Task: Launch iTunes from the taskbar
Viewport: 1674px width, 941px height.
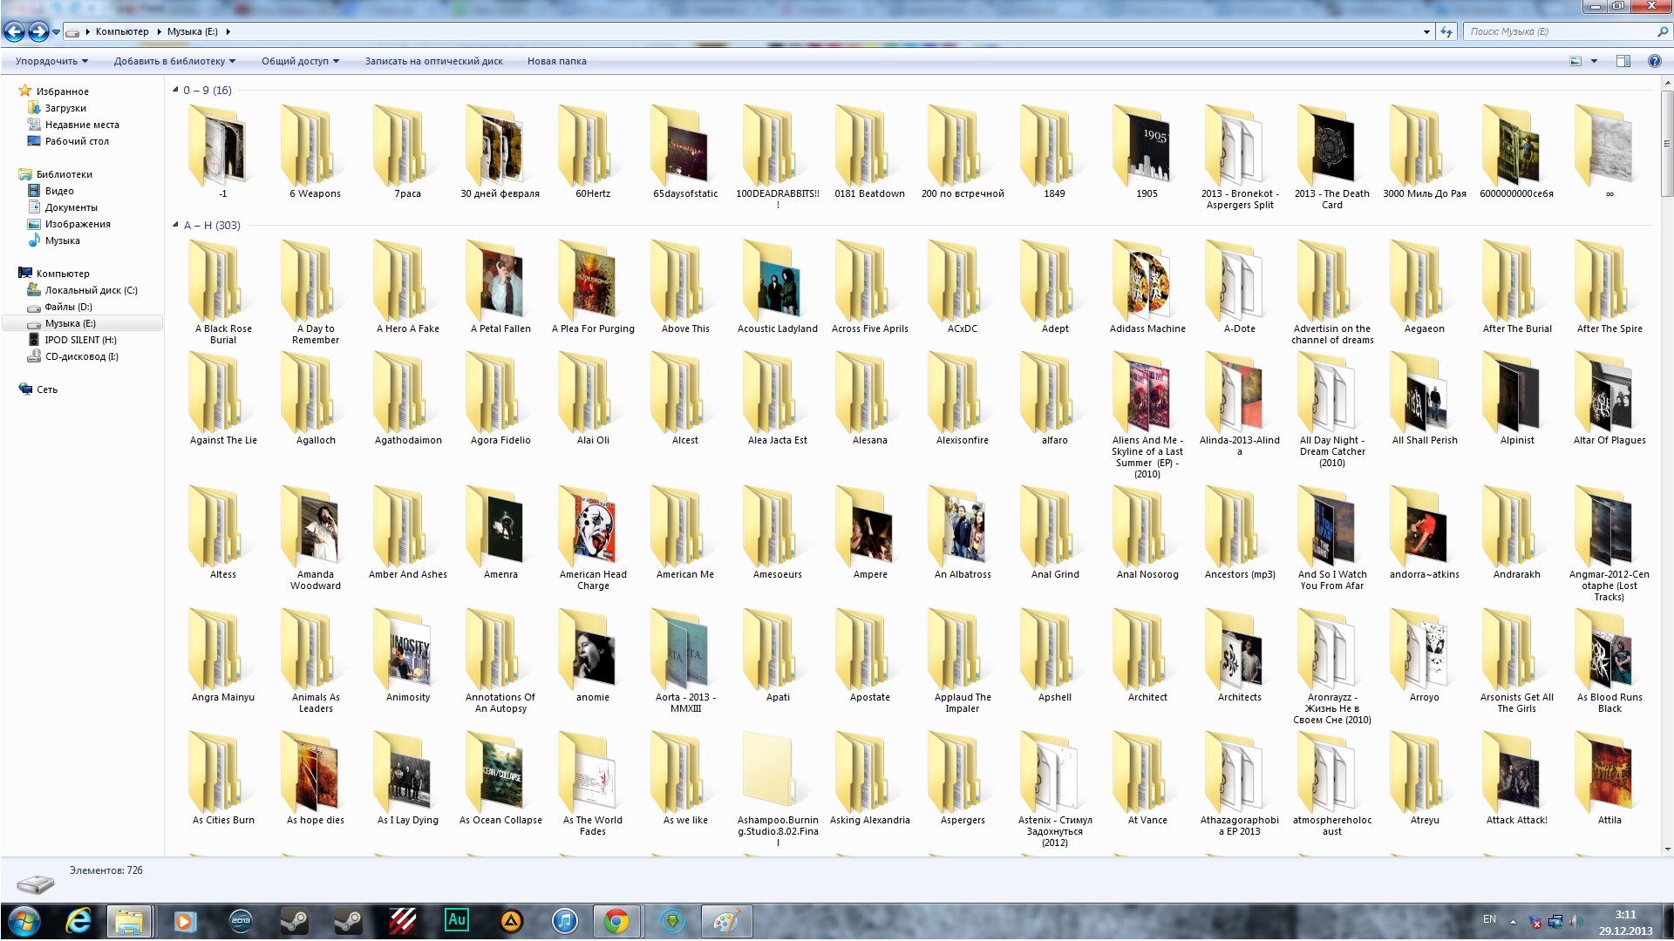Action: coord(564,921)
